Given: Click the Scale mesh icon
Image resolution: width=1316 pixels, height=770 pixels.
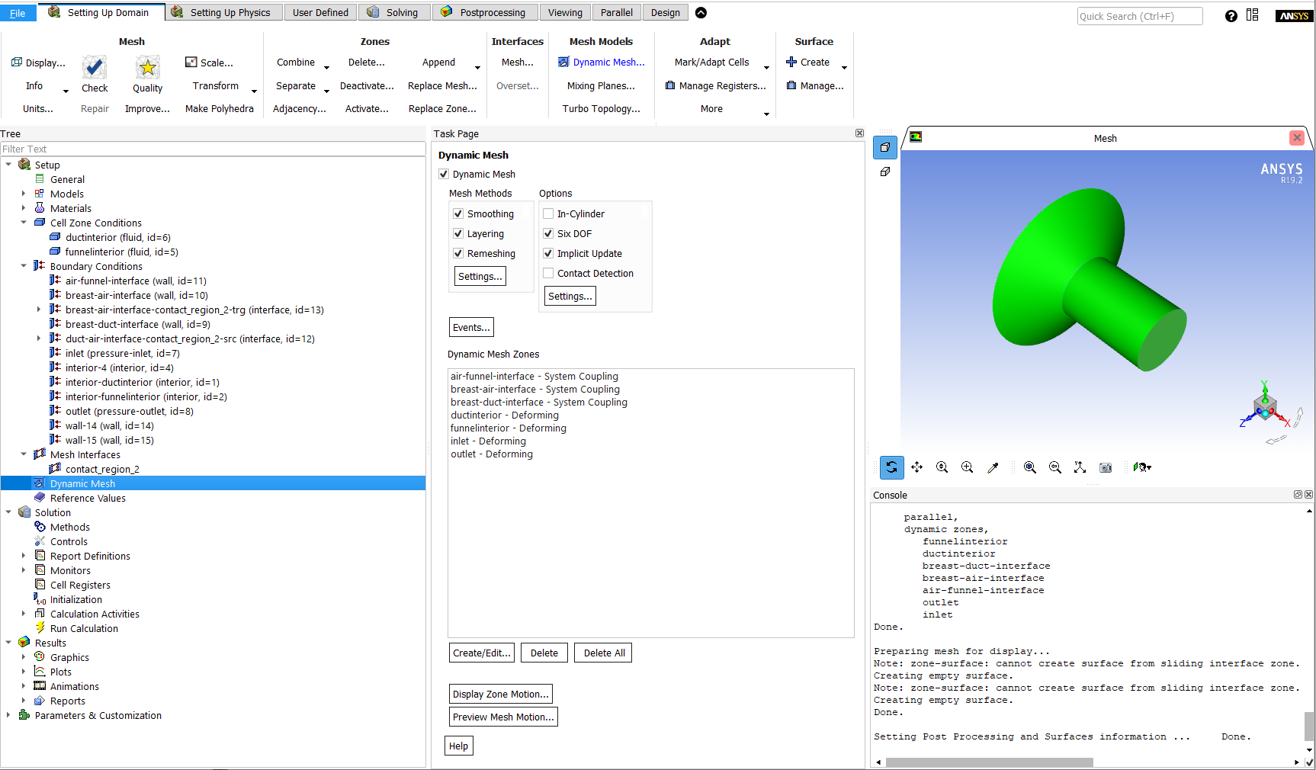Looking at the screenshot, I should (191, 63).
